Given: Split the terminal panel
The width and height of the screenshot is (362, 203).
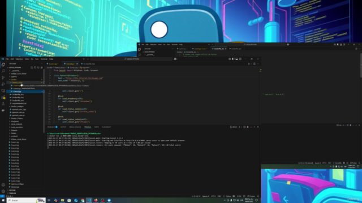Looking at the screenshot, I should click(244, 127).
